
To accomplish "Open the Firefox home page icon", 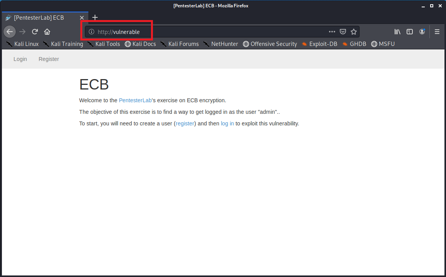I will [x=47, y=32].
